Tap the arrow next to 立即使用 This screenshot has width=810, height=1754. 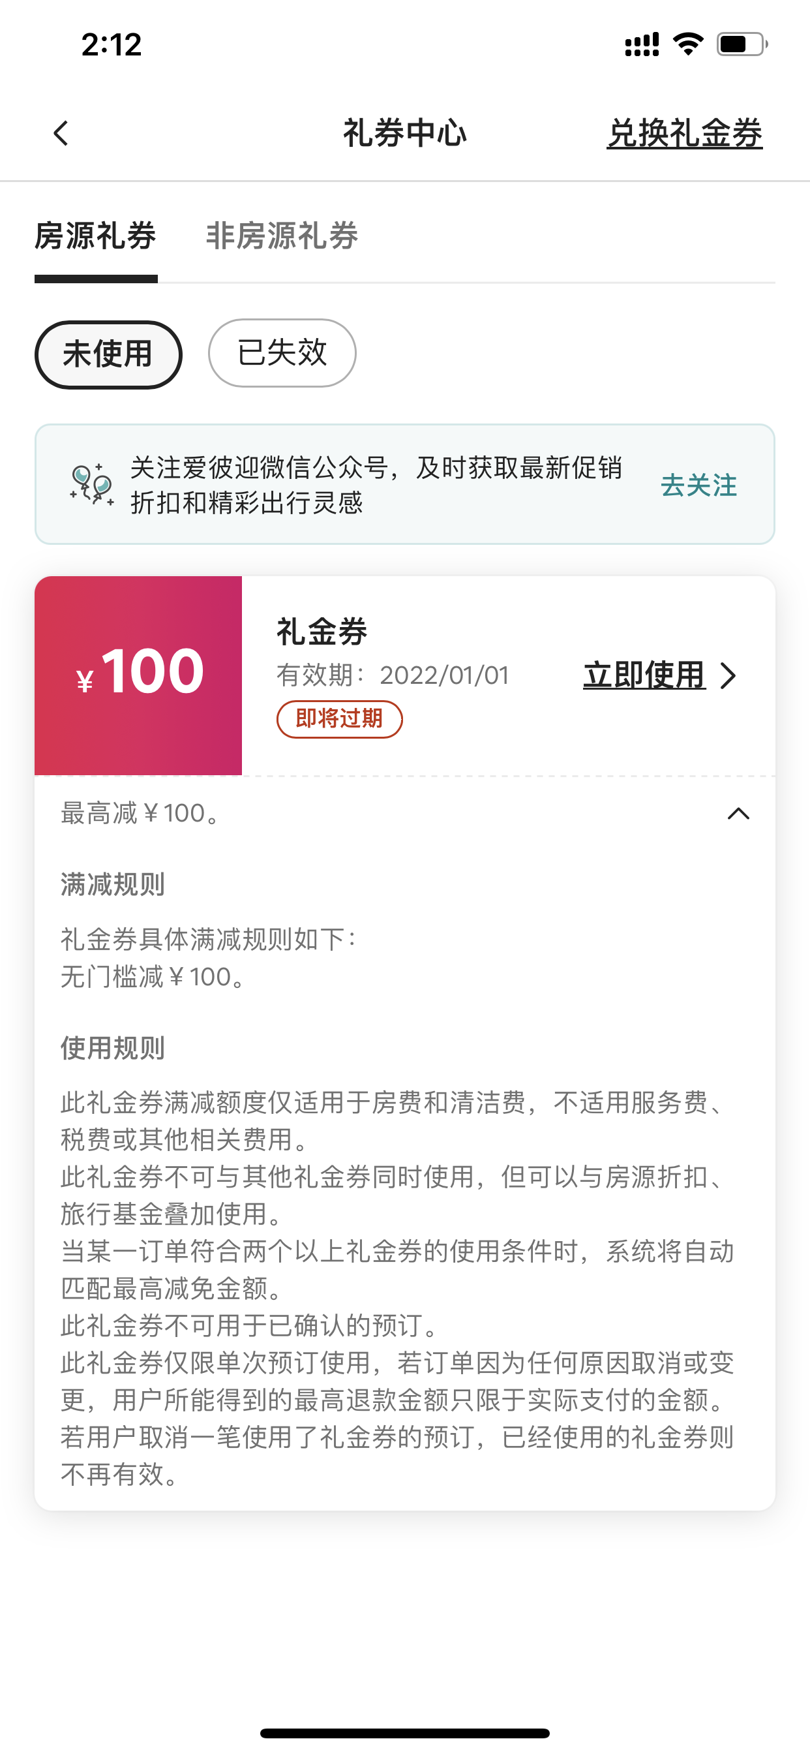728,675
